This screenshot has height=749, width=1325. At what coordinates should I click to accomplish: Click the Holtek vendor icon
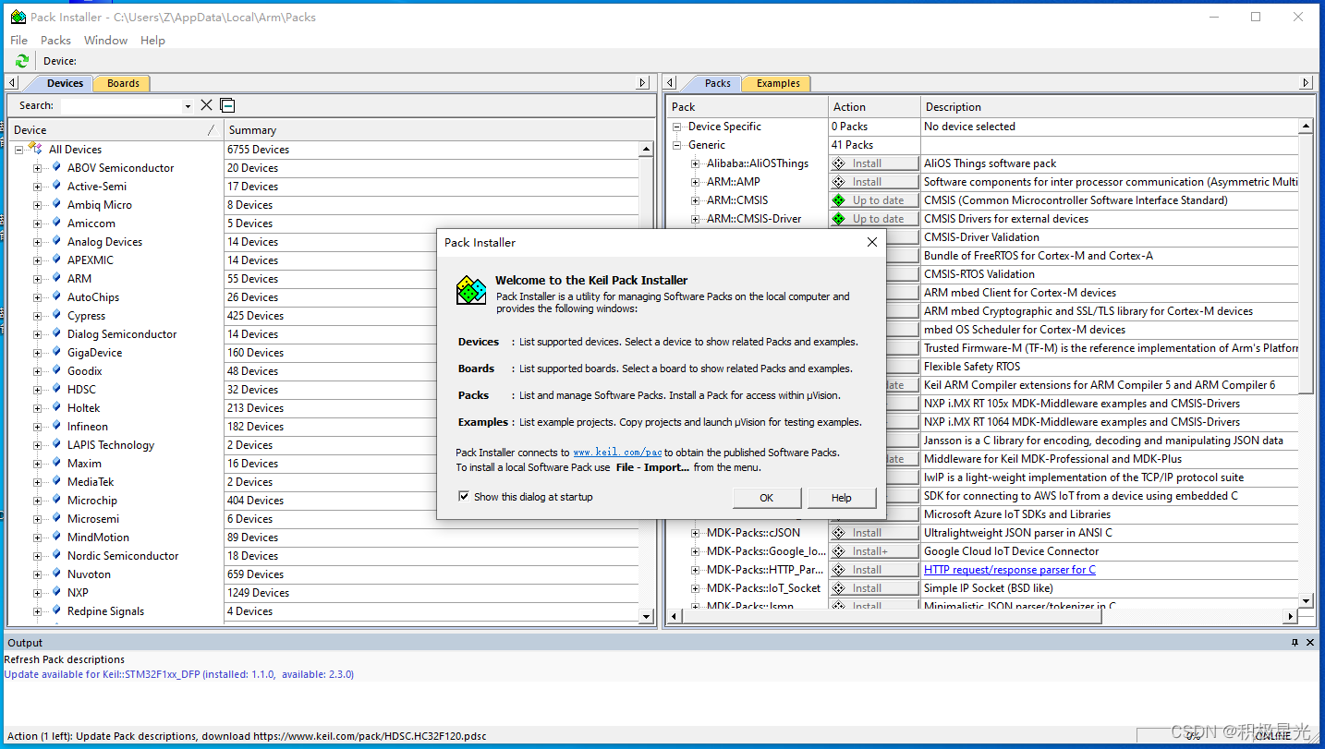click(56, 407)
